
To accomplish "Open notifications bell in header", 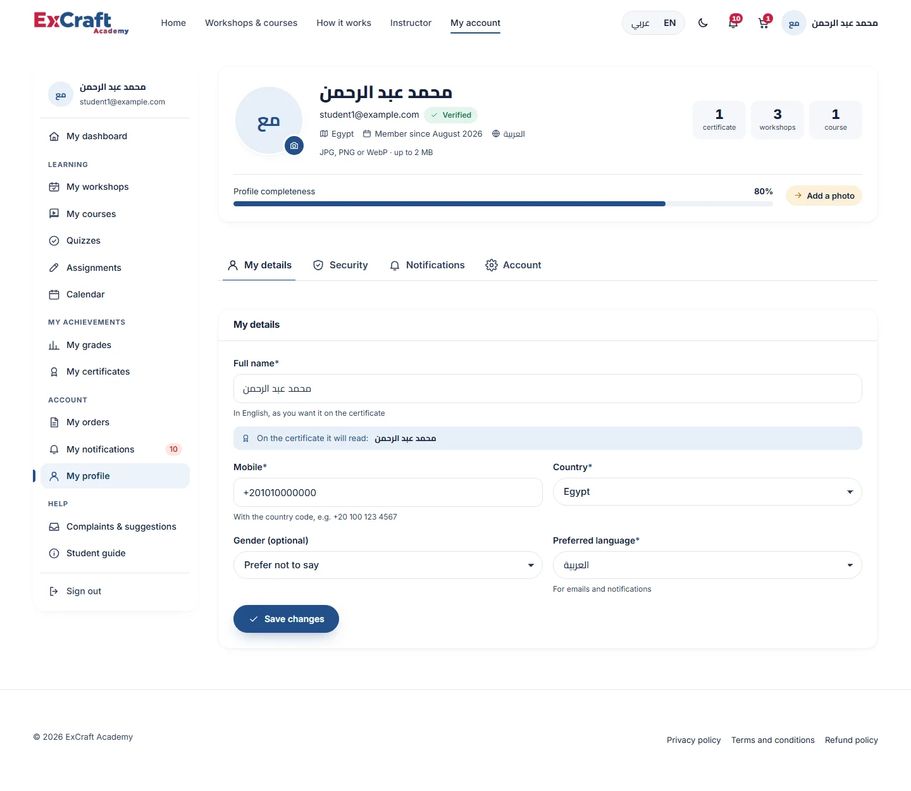I will (x=733, y=23).
